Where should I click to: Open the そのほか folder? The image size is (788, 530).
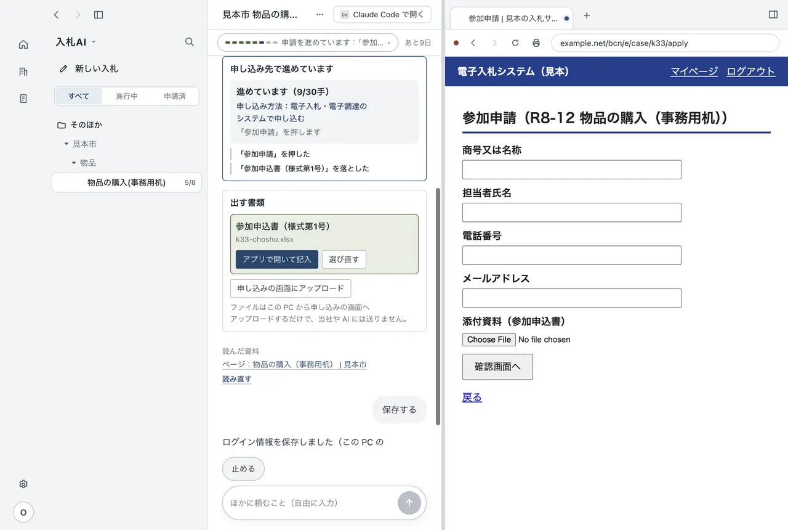point(80,124)
